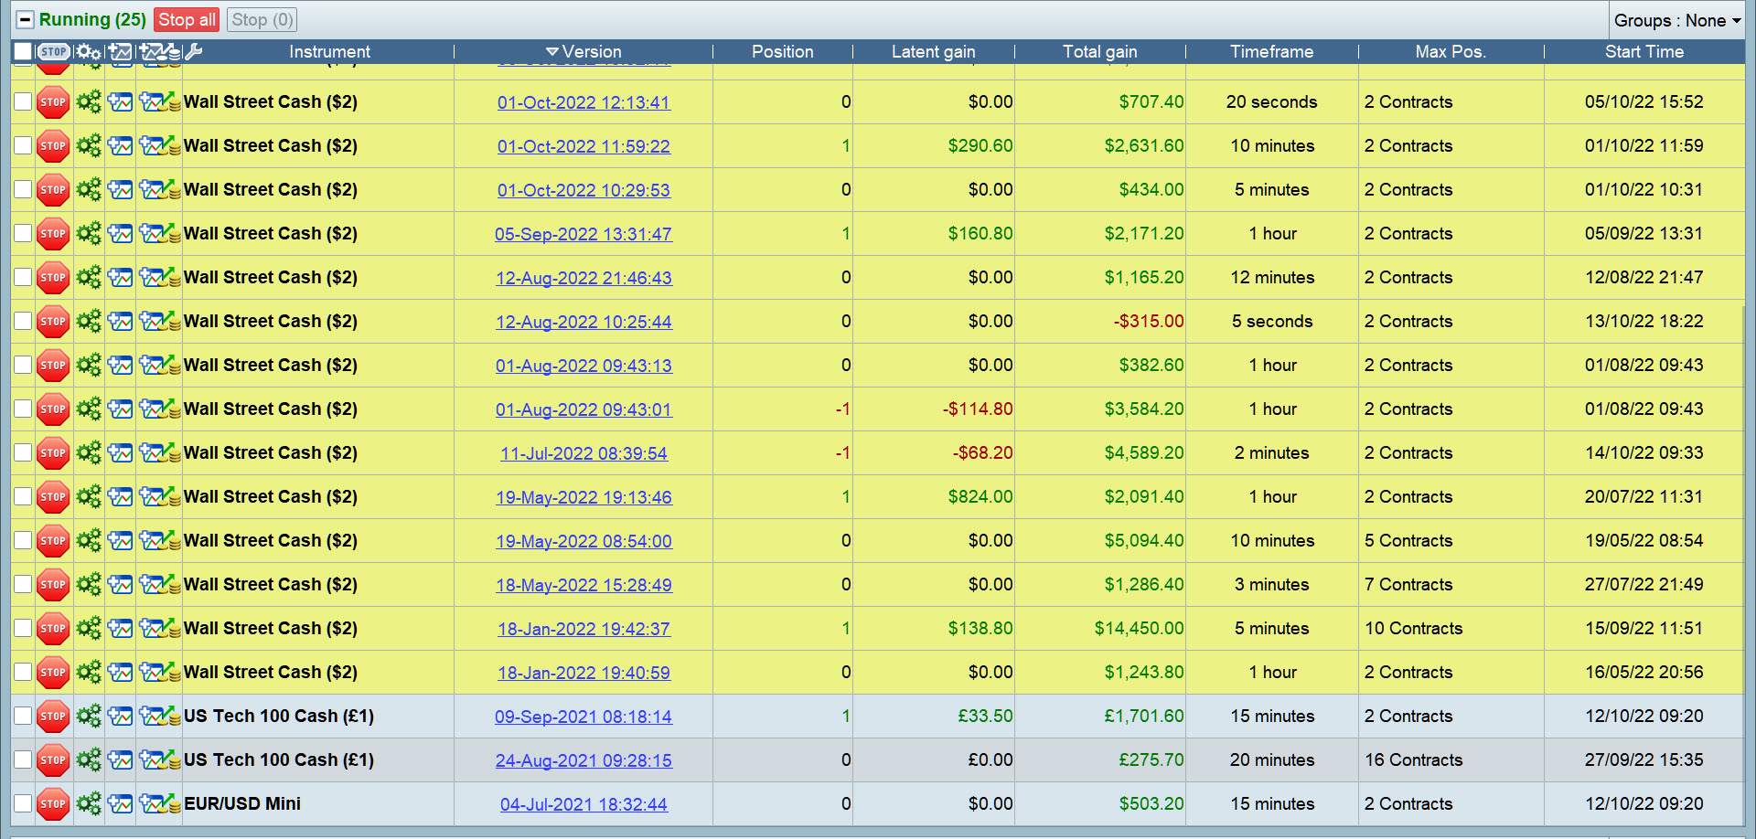
Task: Stop the US Tech 100 system version 09-Sep-2021
Action: 53,717
